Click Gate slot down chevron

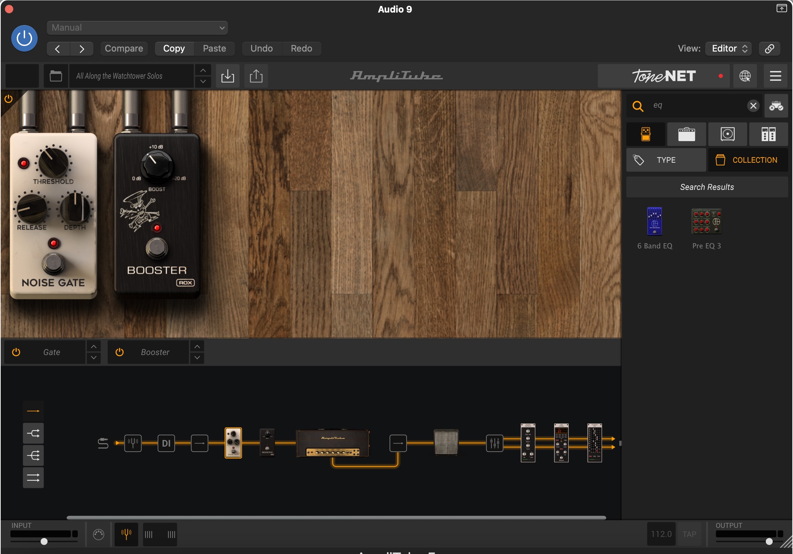pyautogui.click(x=93, y=358)
